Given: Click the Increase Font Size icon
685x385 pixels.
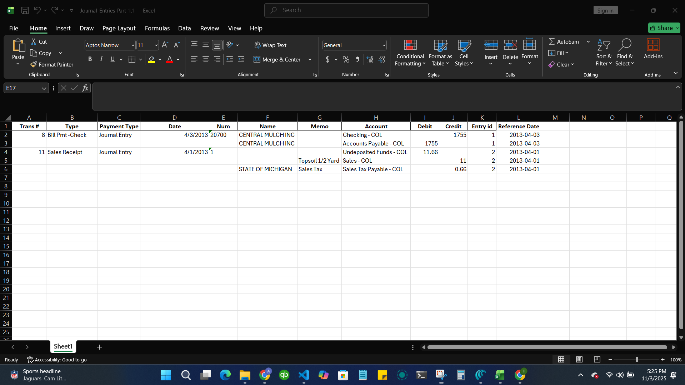Looking at the screenshot, I should pyautogui.click(x=165, y=45).
